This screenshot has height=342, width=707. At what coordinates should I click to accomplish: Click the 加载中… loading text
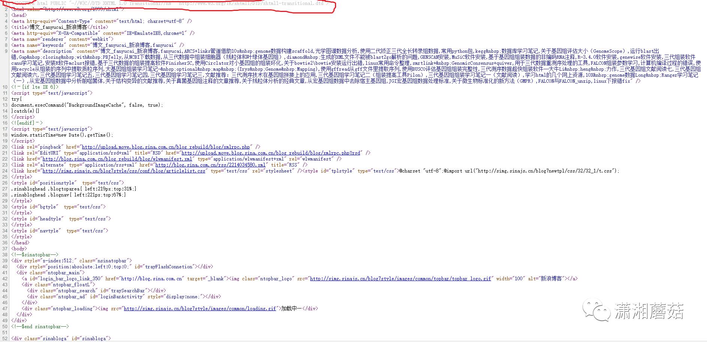click(291, 309)
